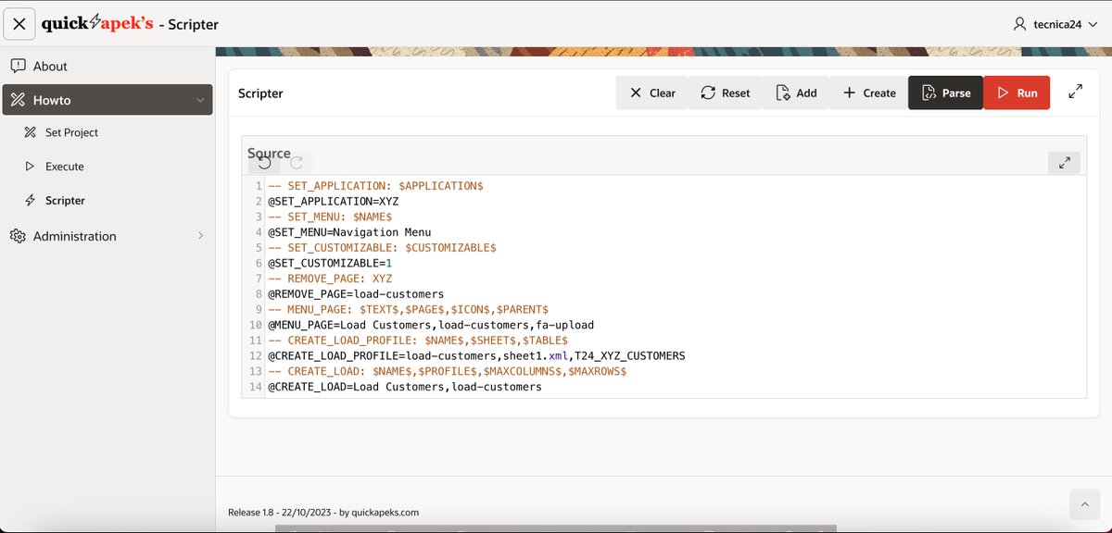Viewport: 1112px width, 533px height.
Task: Click the 'Scripter' region heading
Action: (x=260, y=93)
